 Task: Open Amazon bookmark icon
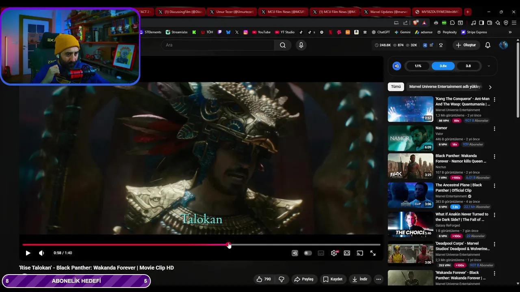tap(356, 32)
